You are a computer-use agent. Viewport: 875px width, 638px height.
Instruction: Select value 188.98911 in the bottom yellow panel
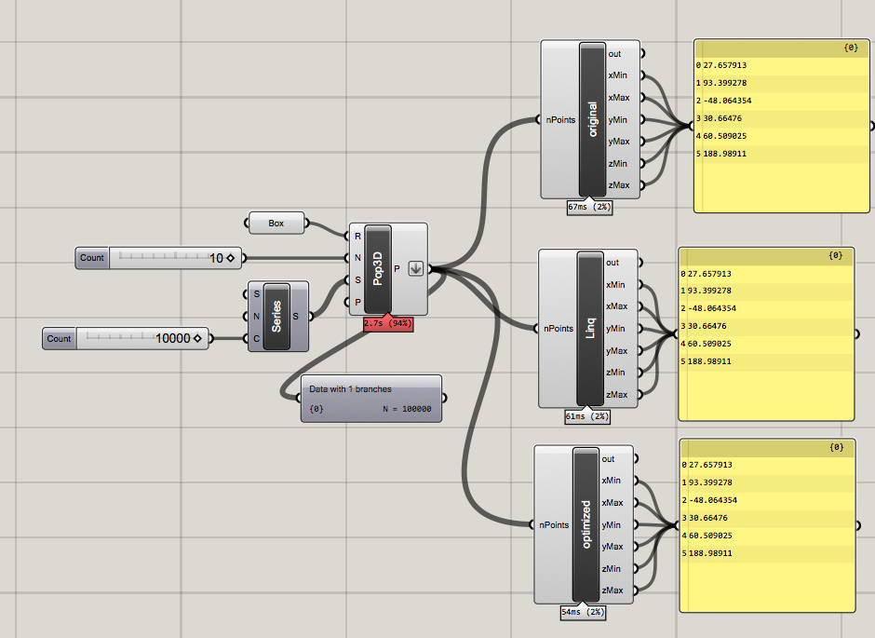point(710,553)
